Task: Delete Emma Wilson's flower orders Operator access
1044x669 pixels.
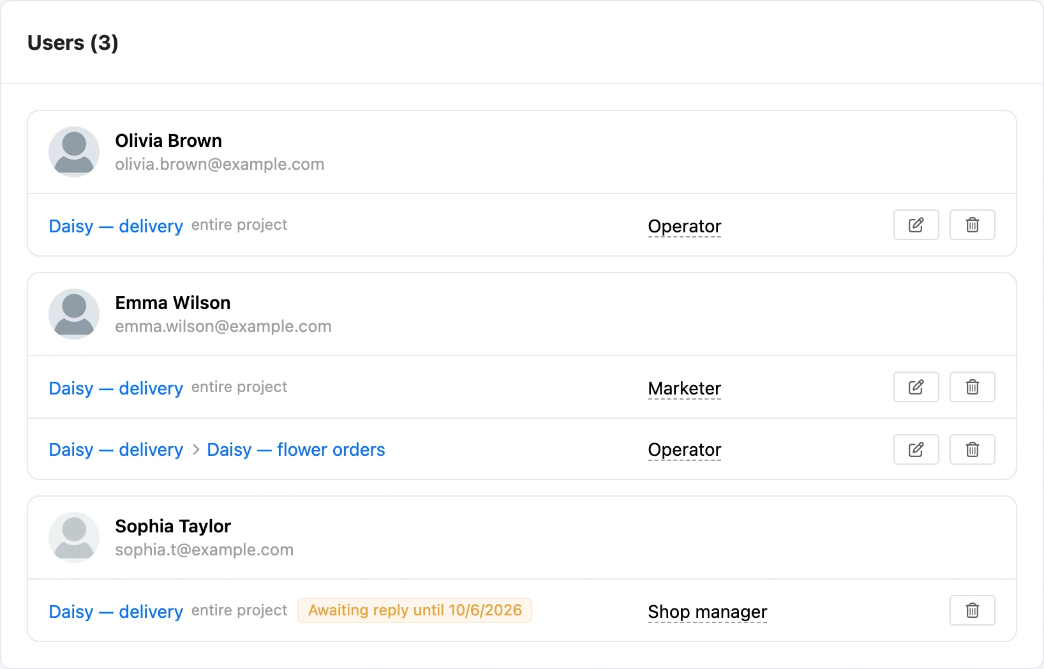Action: [972, 449]
